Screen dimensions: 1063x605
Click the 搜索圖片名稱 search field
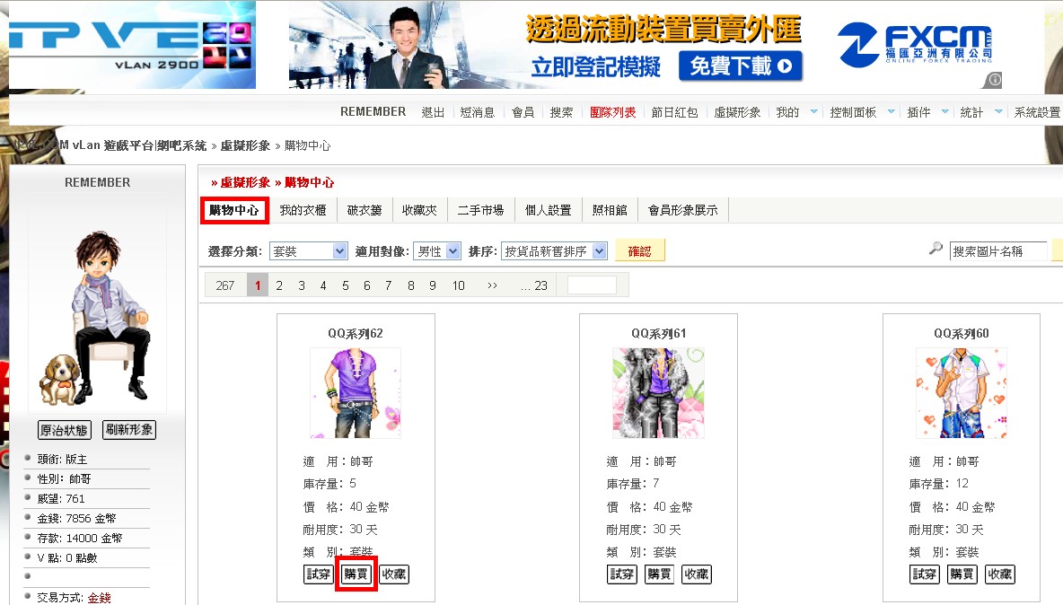(998, 251)
